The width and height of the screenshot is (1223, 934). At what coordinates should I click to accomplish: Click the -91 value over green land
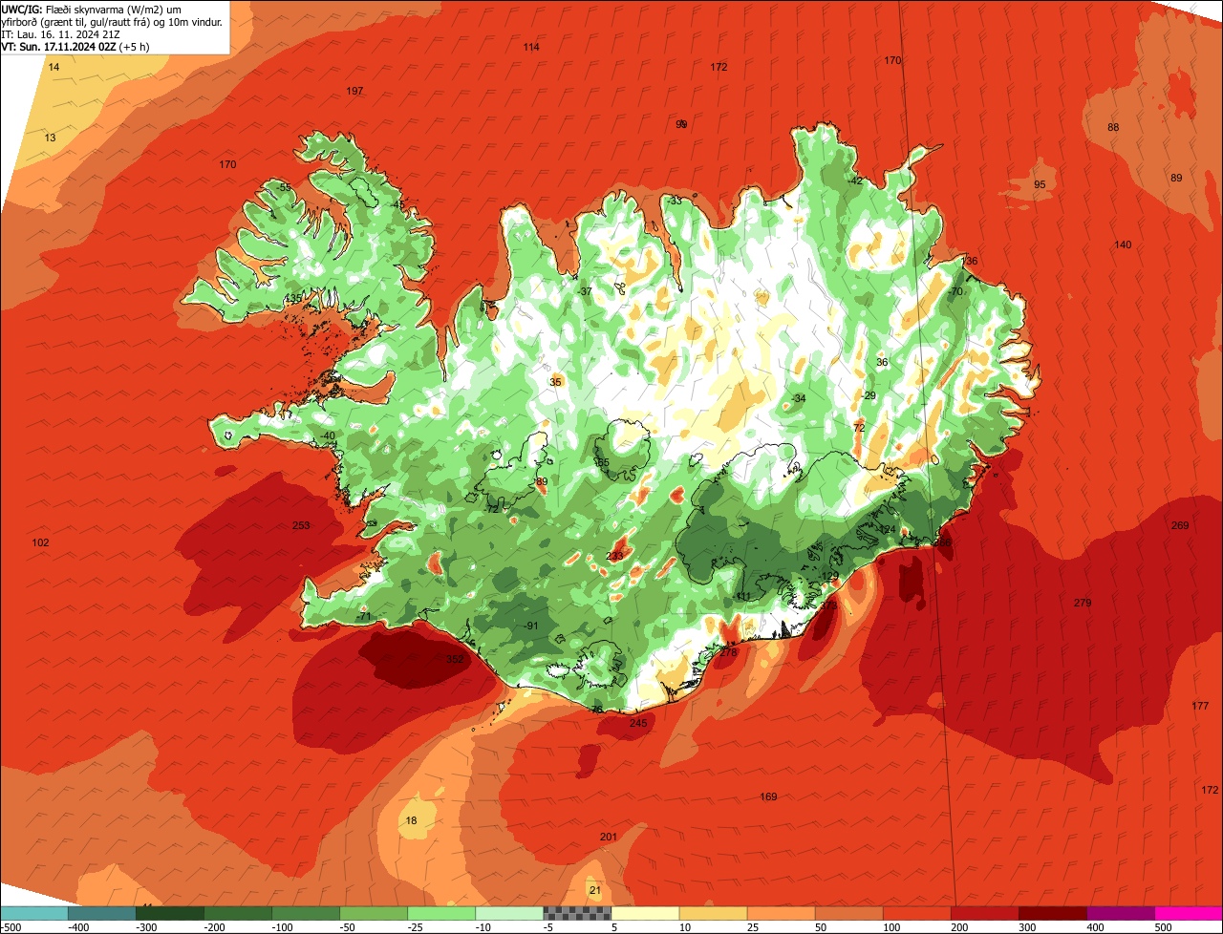531,626
